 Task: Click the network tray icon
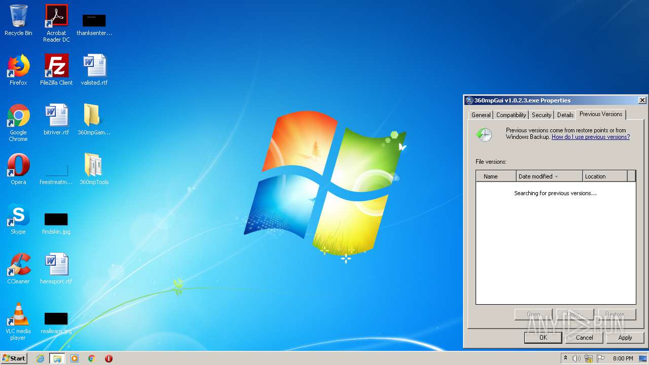coord(589,358)
